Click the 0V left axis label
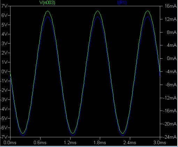This screenshot has height=147, width=178. tap(4, 71)
